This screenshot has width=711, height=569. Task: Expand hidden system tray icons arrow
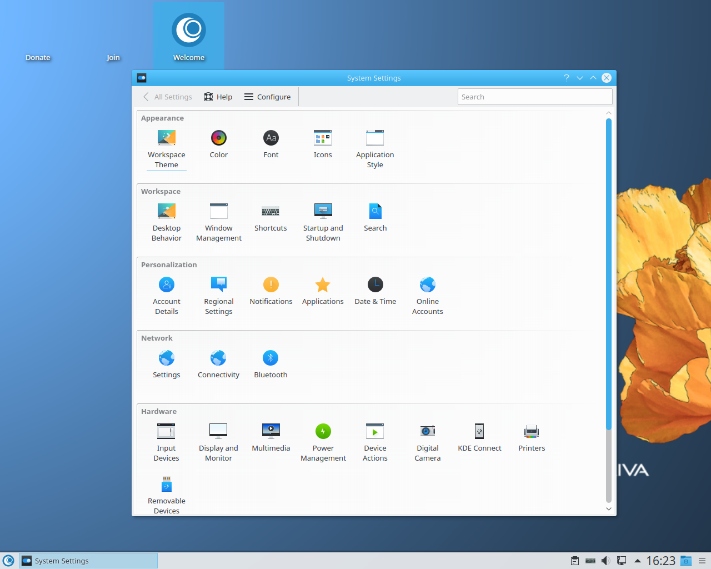pos(638,561)
